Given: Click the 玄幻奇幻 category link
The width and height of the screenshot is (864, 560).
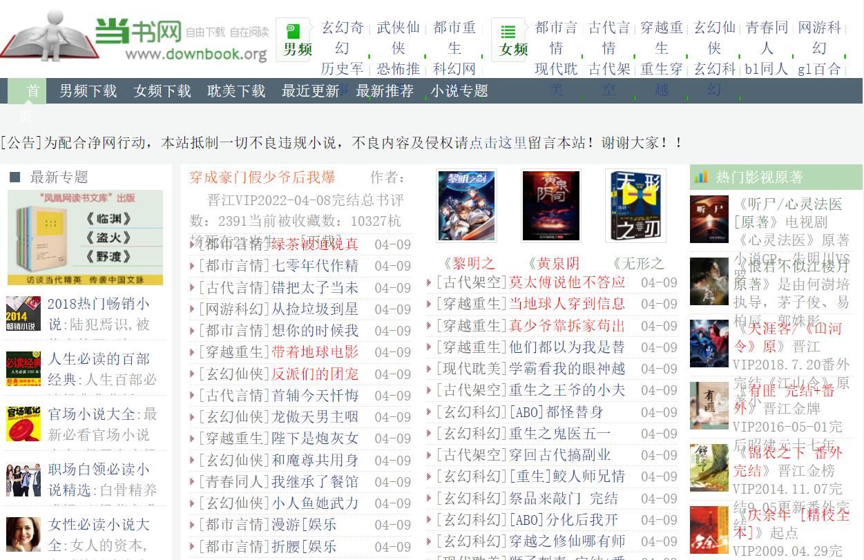Looking at the screenshot, I should 342,37.
